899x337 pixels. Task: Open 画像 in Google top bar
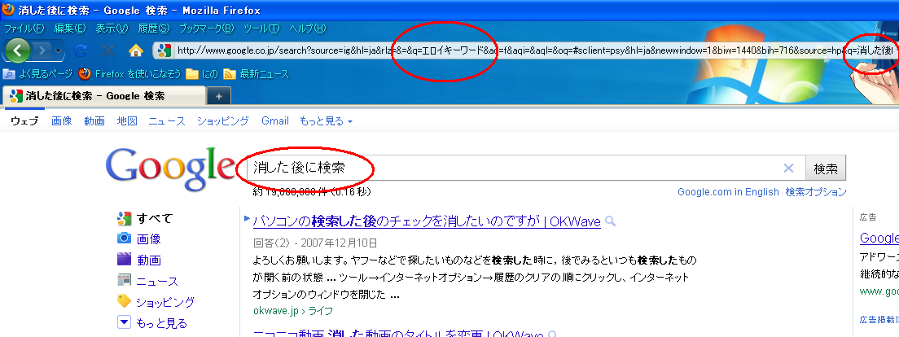61,121
